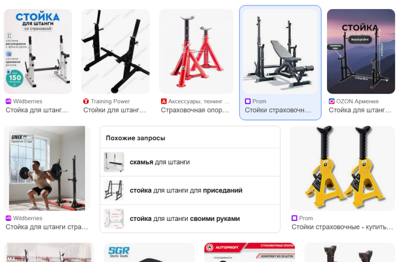Image resolution: width=400 pixels, height=262 pixels.
Task: Open the UNIX squatting man image
Action: pyautogui.click(x=47, y=168)
